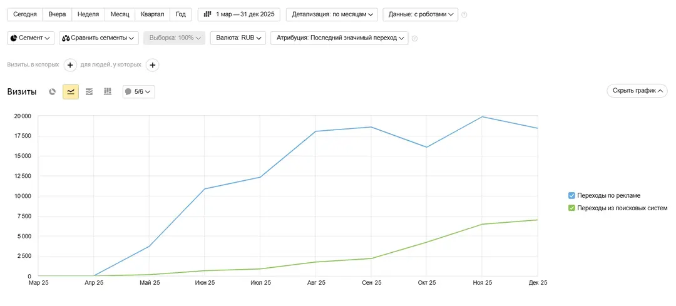
Task: Switch to column chart view
Action: tap(108, 91)
